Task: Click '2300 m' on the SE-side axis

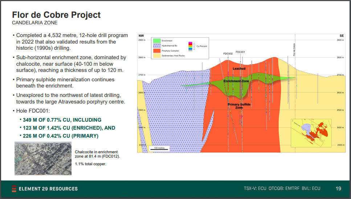Action: (341, 145)
